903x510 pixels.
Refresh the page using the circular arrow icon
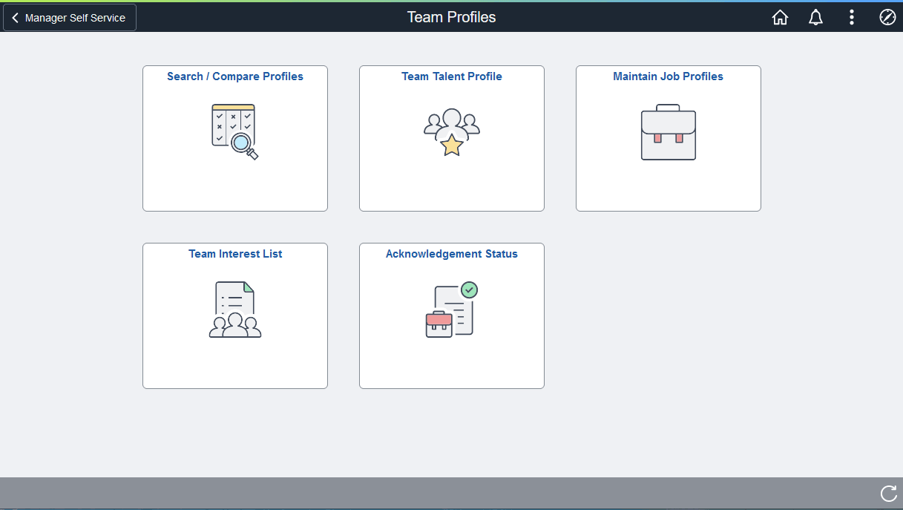pos(888,493)
